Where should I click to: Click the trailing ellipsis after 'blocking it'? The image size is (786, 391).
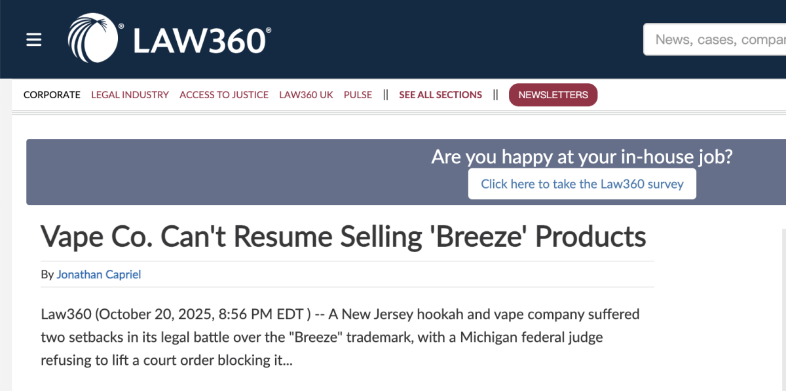(x=288, y=361)
